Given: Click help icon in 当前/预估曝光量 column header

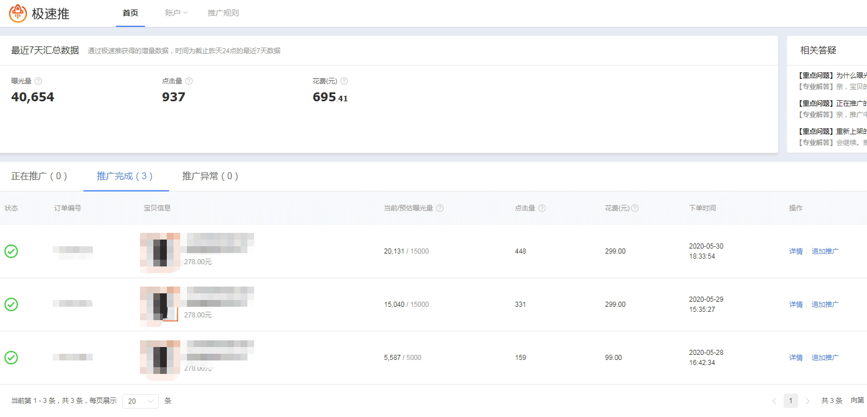Looking at the screenshot, I should pos(440,208).
